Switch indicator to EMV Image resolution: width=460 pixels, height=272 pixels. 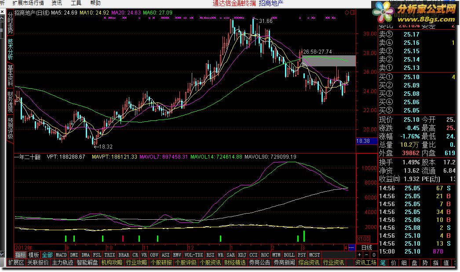click(177, 255)
